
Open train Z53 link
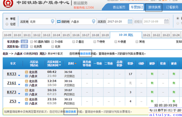coord(13,101)
